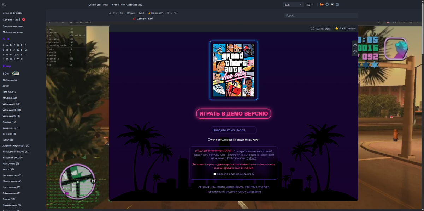Open the Windows 98 (0) category

click(11, 116)
